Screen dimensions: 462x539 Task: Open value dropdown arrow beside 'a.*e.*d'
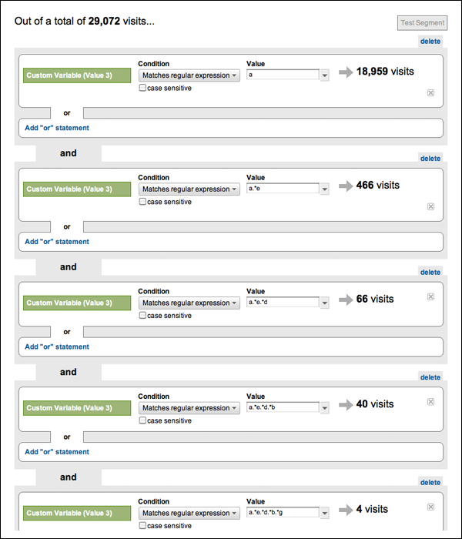[x=324, y=303]
